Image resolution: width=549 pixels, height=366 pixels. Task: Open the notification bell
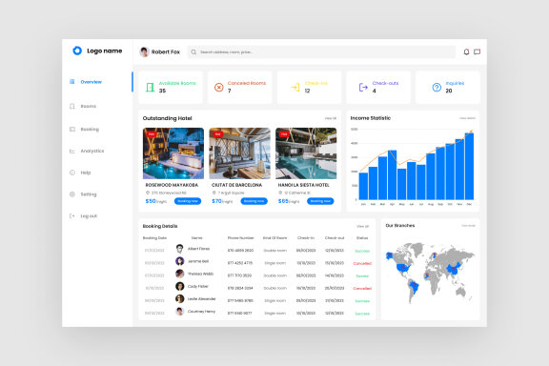click(x=466, y=51)
